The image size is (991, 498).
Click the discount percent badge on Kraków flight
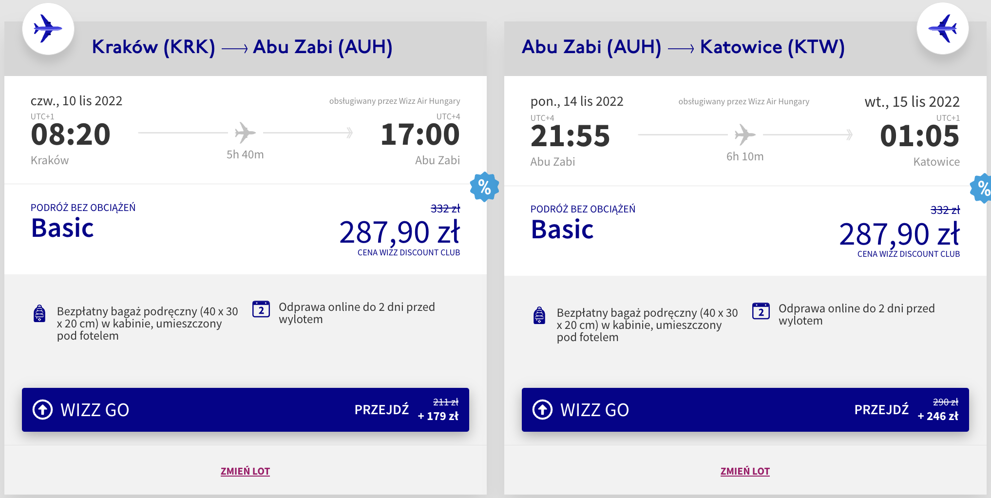coord(484,187)
